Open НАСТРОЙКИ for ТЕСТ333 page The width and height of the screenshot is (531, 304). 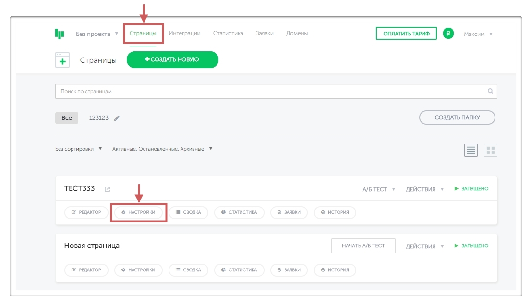pyautogui.click(x=138, y=212)
